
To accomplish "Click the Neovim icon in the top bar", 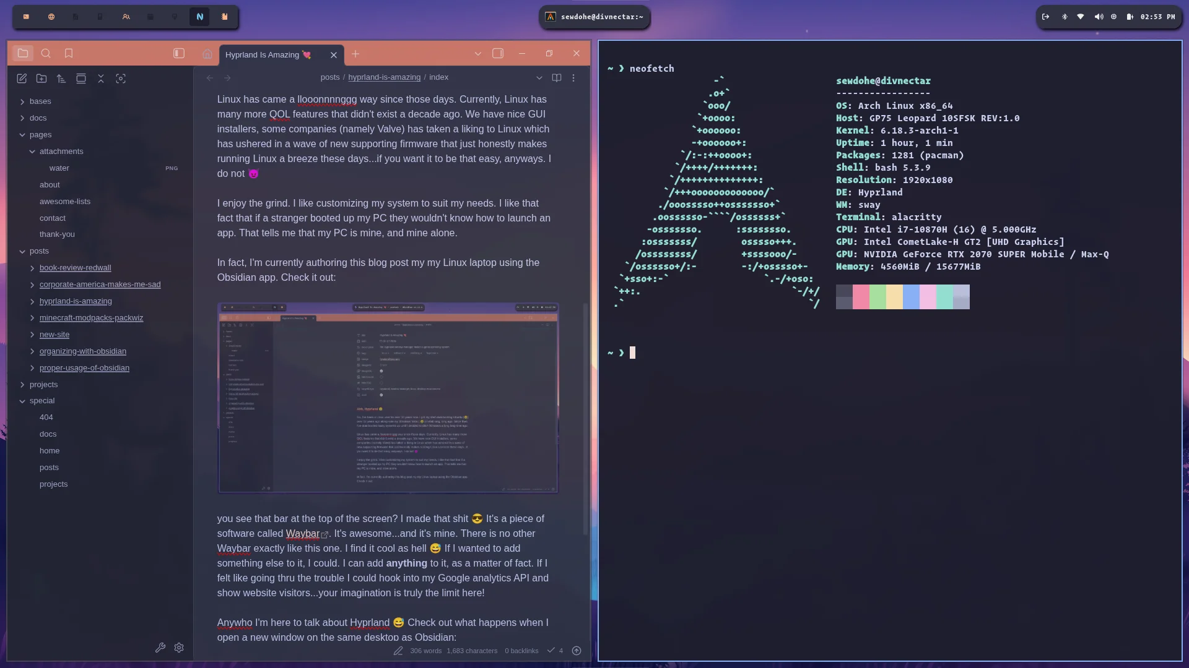I will click(199, 17).
